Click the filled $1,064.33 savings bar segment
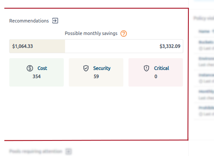This screenshot has height=156, width=214. click(x=37, y=46)
